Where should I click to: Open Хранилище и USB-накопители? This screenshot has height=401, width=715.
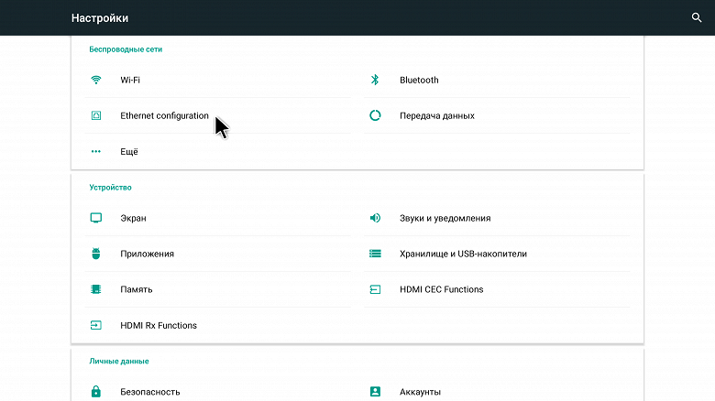point(463,254)
